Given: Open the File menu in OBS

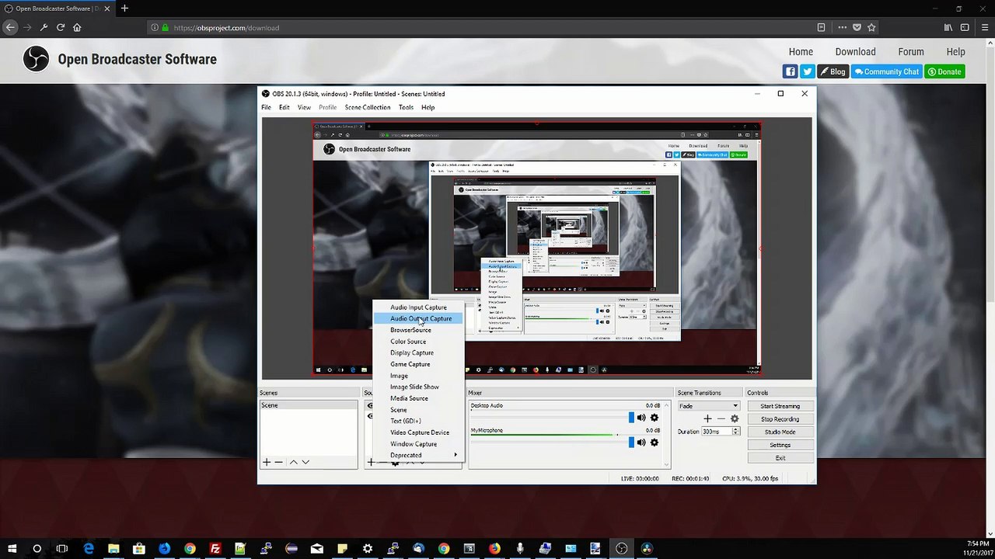Looking at the screenshot, I should (266, 107).
